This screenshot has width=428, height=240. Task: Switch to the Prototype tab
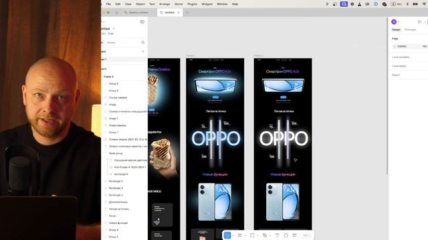click(x=410, y=29)
